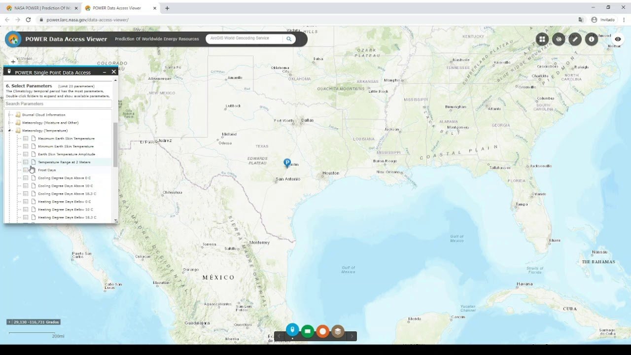Image resolution: width=631 pixels, height=355 pixels.
Task: Minimize the Single Point Data Access panel
Action: (x=105, y=72)
